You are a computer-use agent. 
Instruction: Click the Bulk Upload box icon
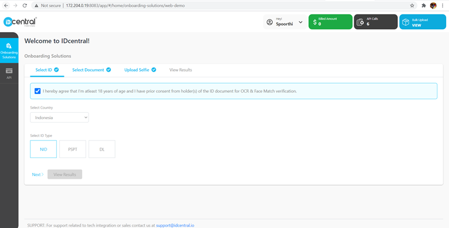click(405, 22)
